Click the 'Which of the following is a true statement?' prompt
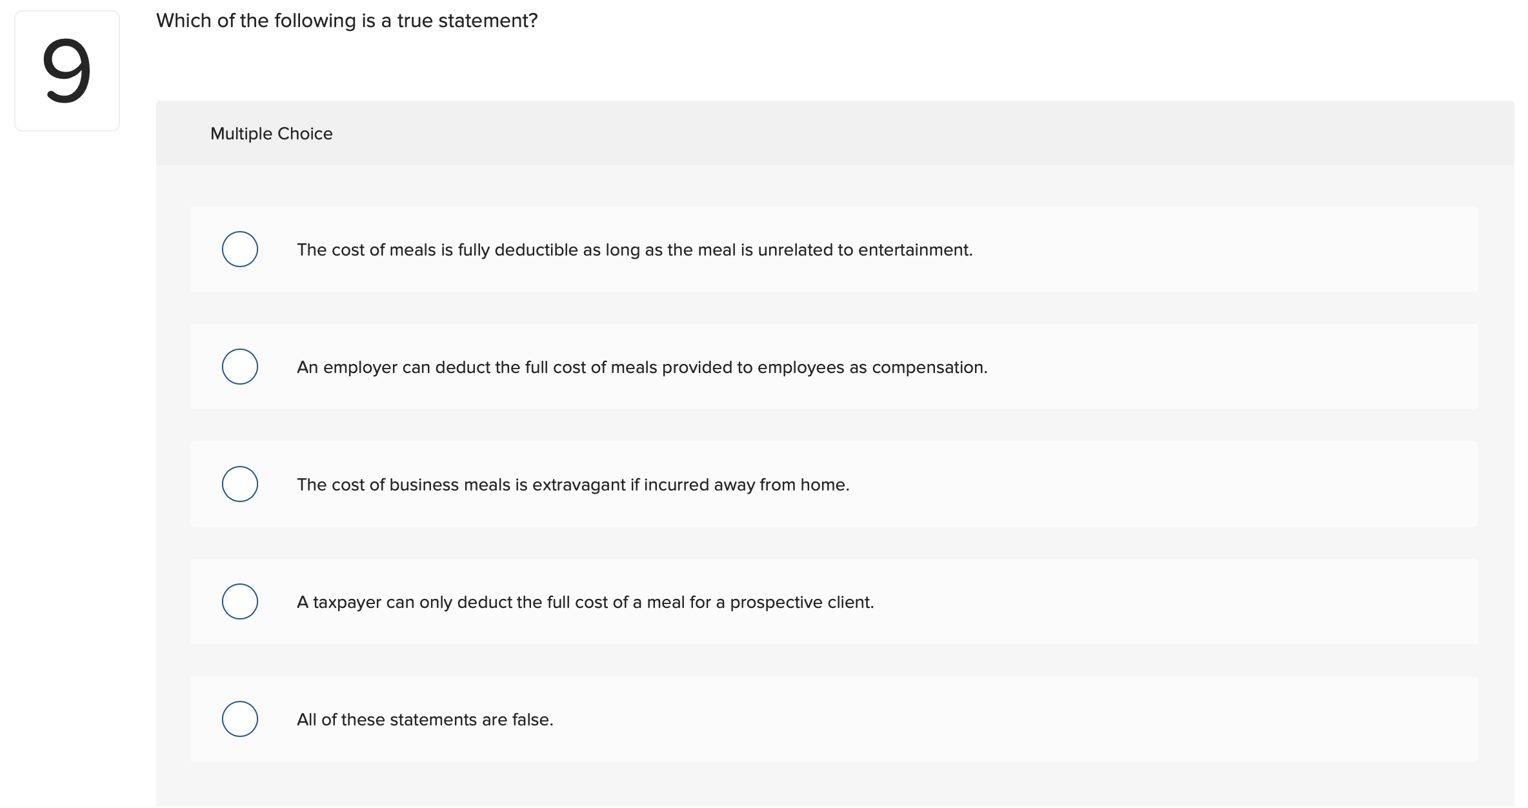The height and width of the screenshot is (808, 1528). pyautogui.click(x=347, y=21)
